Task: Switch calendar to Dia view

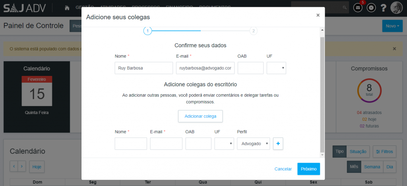Action: (x=390, y=167)
